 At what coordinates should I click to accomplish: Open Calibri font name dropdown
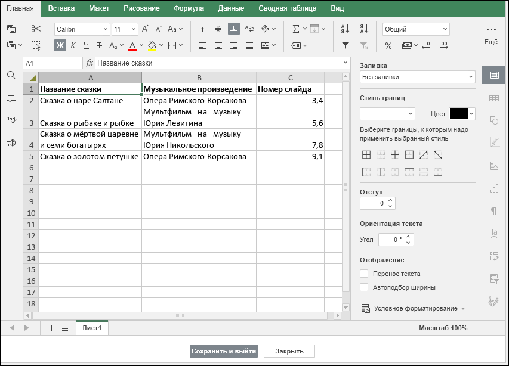coord(82,29)
